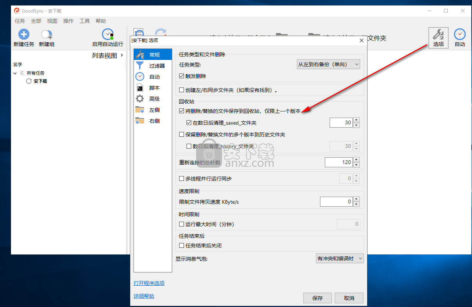Click the 自动 clock icon in toolbar
This screenshot has height=307, width=472.
click(460, 34)
